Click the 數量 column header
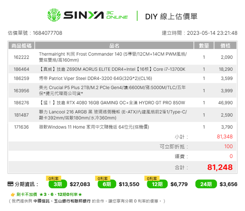245x211 pixels. coord(204,46)
